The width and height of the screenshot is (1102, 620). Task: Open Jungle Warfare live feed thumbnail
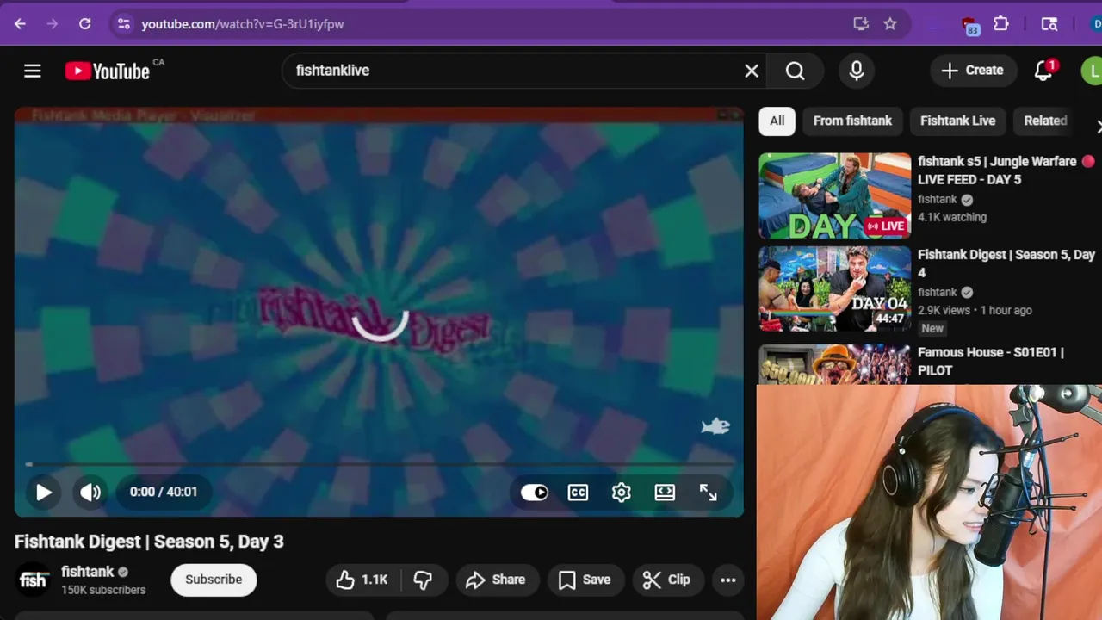coord(834,195)
